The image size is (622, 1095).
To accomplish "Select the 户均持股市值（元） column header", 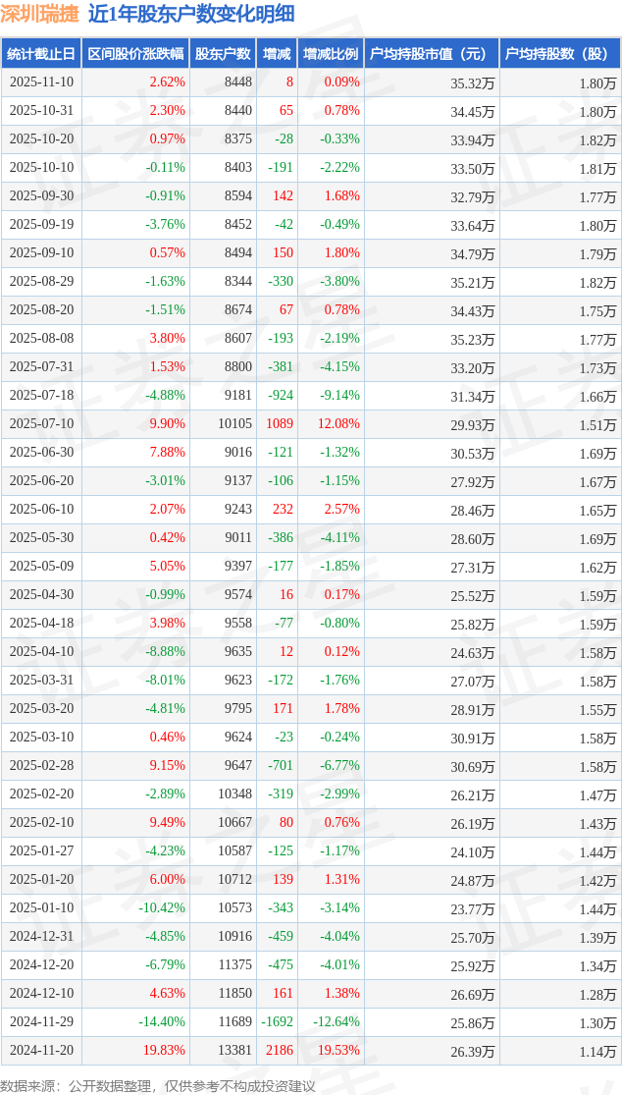I will pos(431,54).
